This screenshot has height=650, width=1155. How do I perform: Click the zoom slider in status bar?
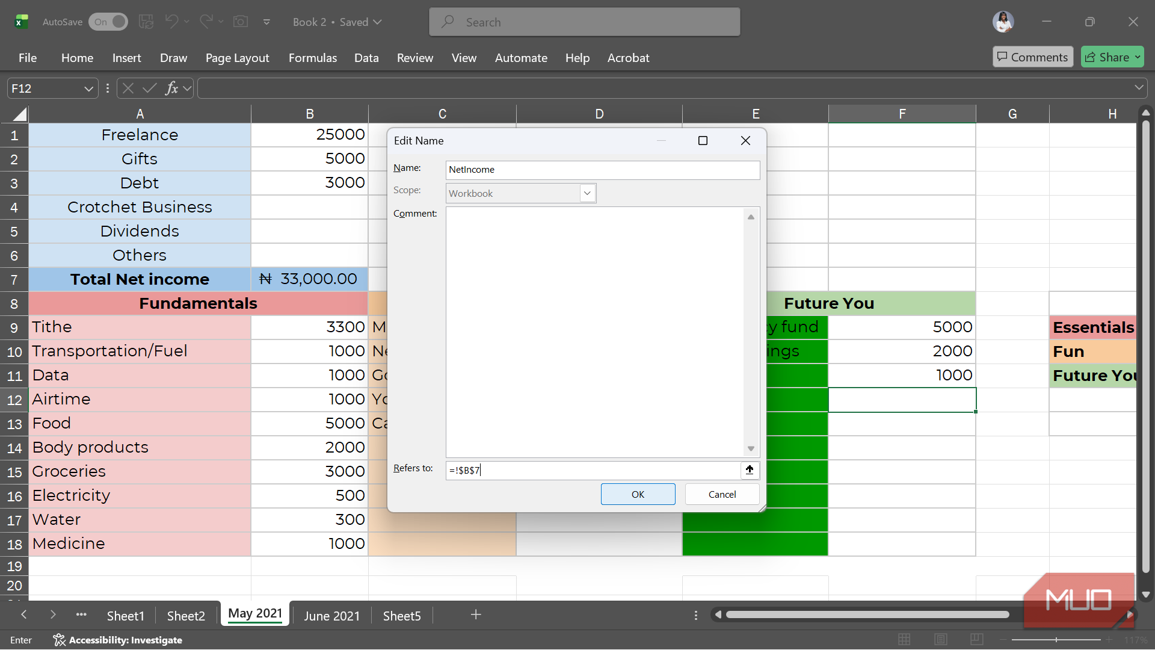(1056, 639)
